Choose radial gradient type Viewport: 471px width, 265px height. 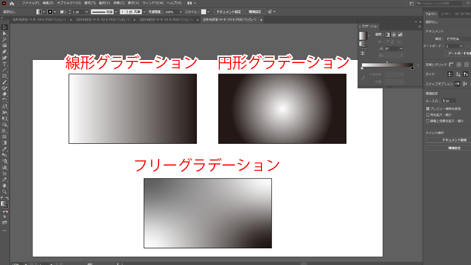click(x=394, y=34)
